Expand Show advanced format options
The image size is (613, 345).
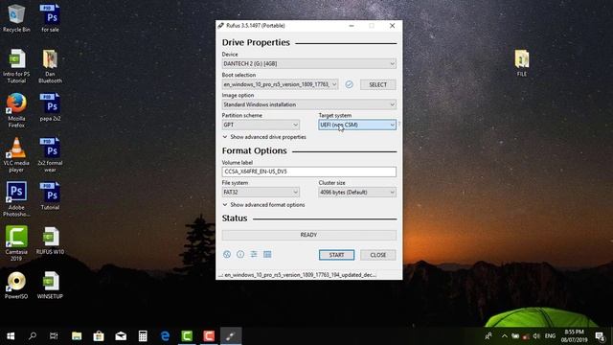click(x=264, y=204)
